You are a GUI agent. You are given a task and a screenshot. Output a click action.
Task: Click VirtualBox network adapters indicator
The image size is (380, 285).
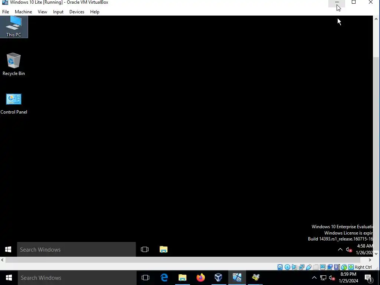pos(301,267)
